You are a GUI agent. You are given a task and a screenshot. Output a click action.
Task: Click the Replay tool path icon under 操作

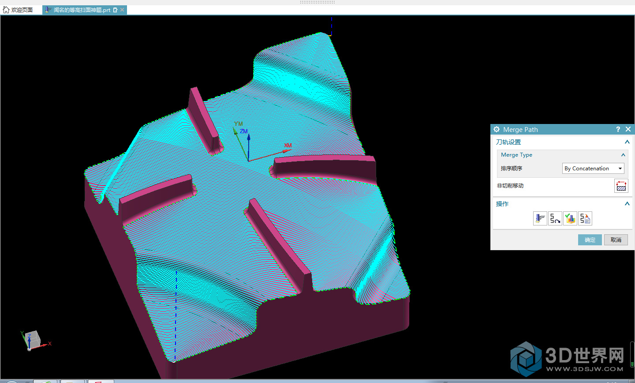[555, 218]
